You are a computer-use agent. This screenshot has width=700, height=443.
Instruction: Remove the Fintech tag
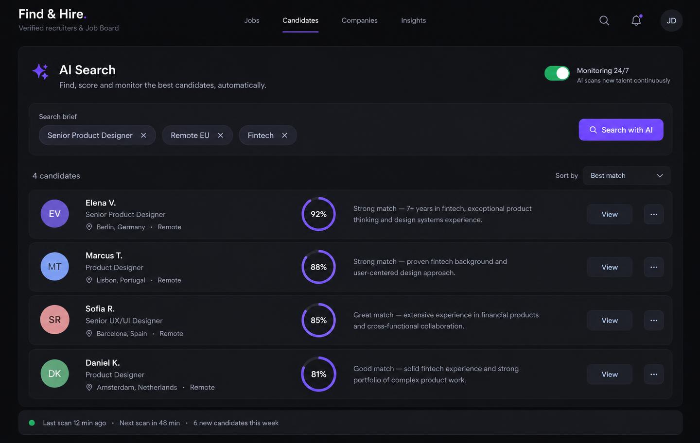284,135
